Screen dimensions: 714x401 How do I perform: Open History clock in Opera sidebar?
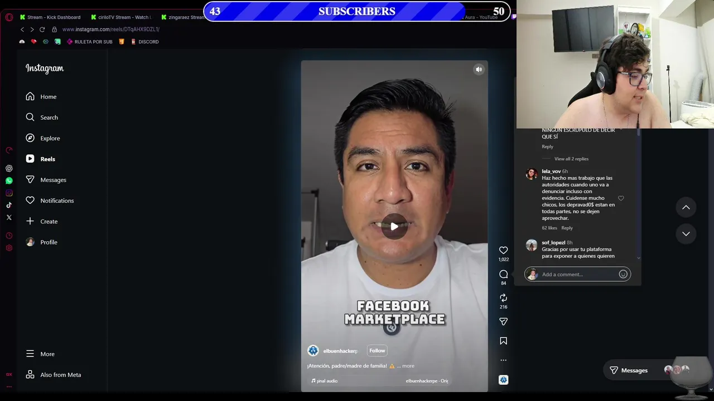tap(9, 236)
